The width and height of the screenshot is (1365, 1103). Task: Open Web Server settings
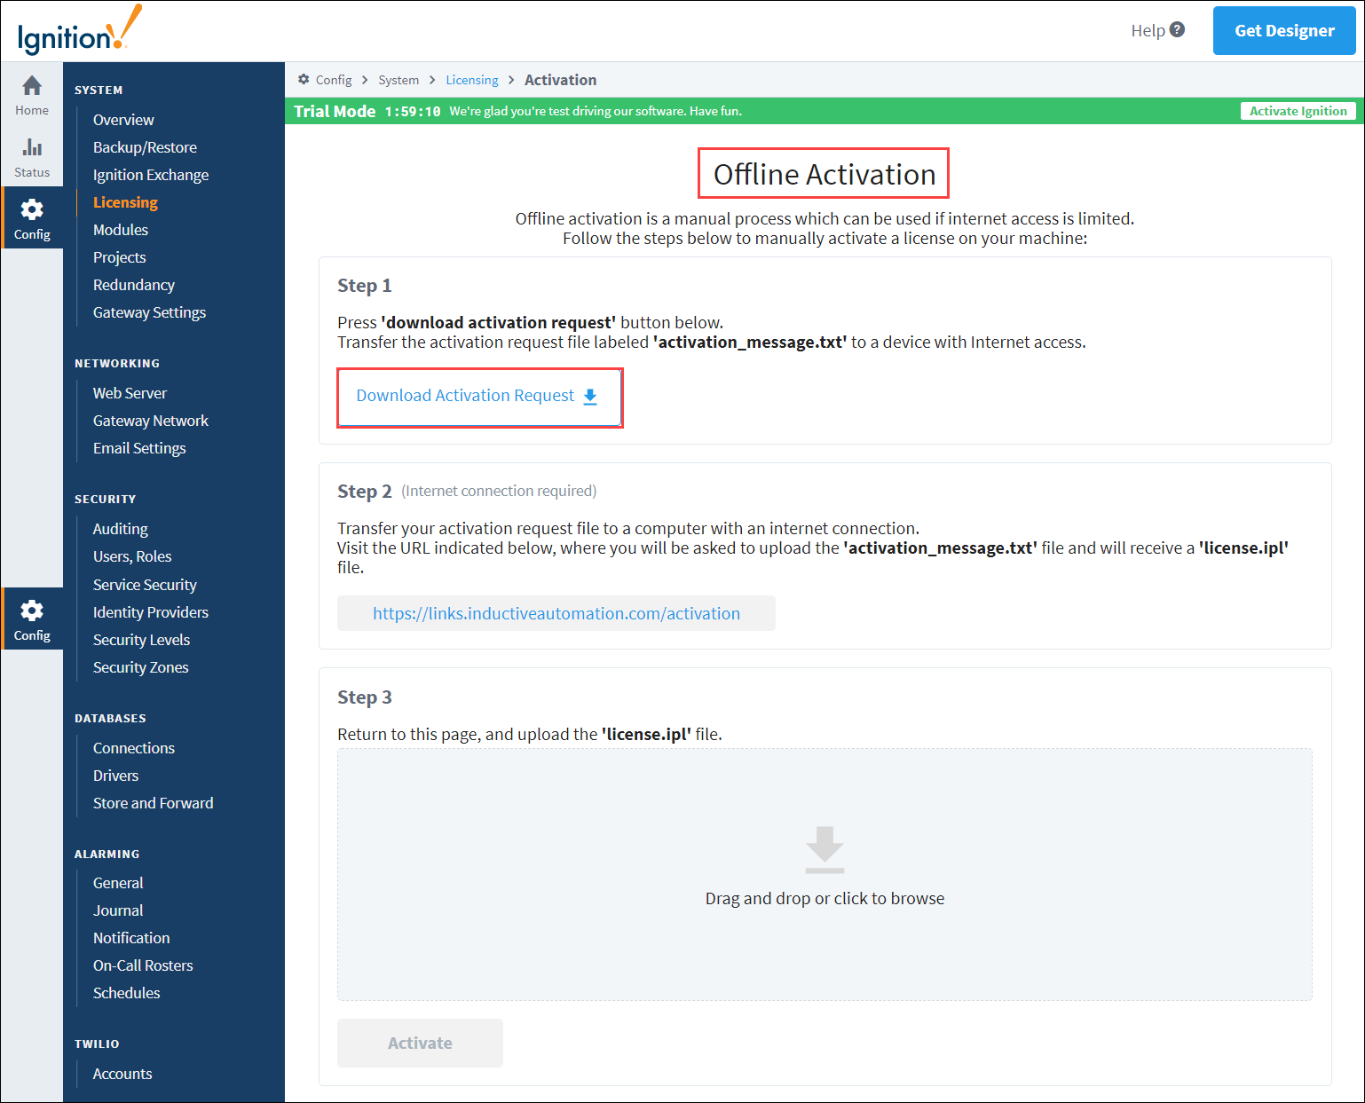click(x=130, y=393)
